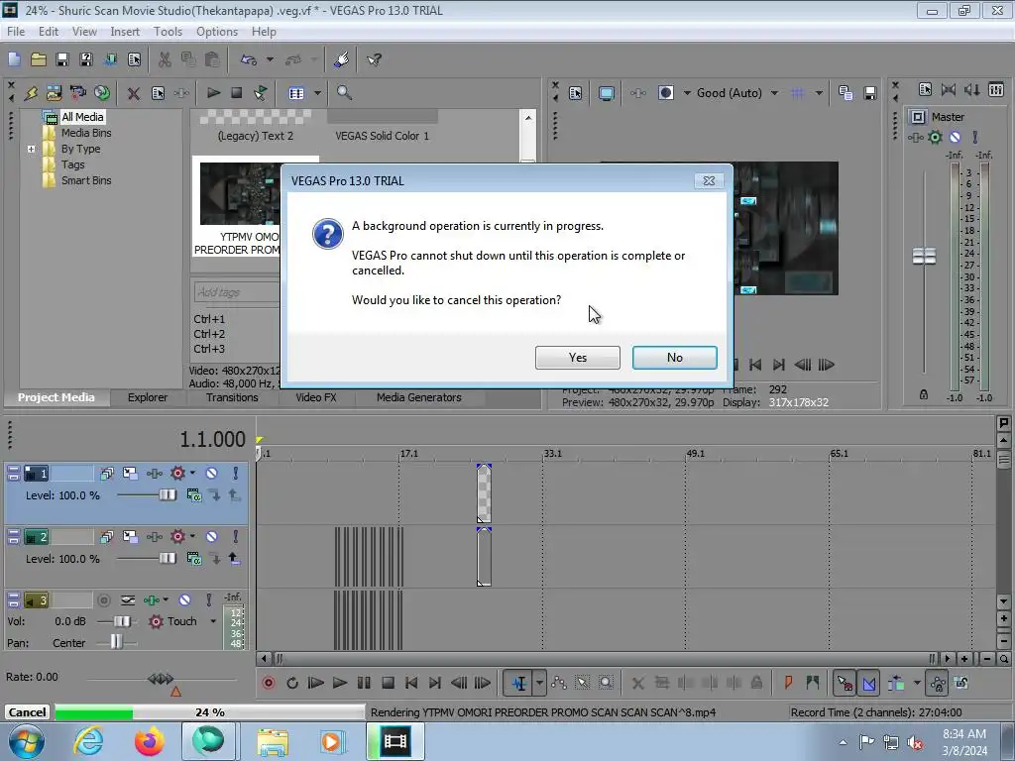Click the Add tags input field
The height and width of the screenshot is (761, 1015).
coord(237,292)
